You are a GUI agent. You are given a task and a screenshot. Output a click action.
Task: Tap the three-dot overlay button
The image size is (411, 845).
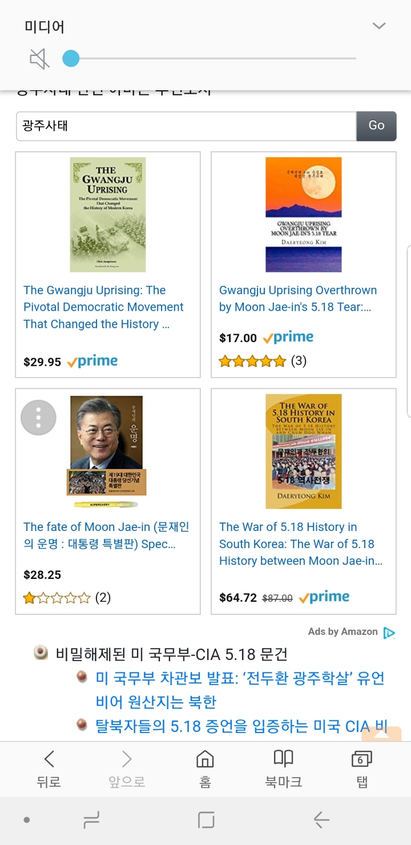pyautogui.click(x=38, y=418)
